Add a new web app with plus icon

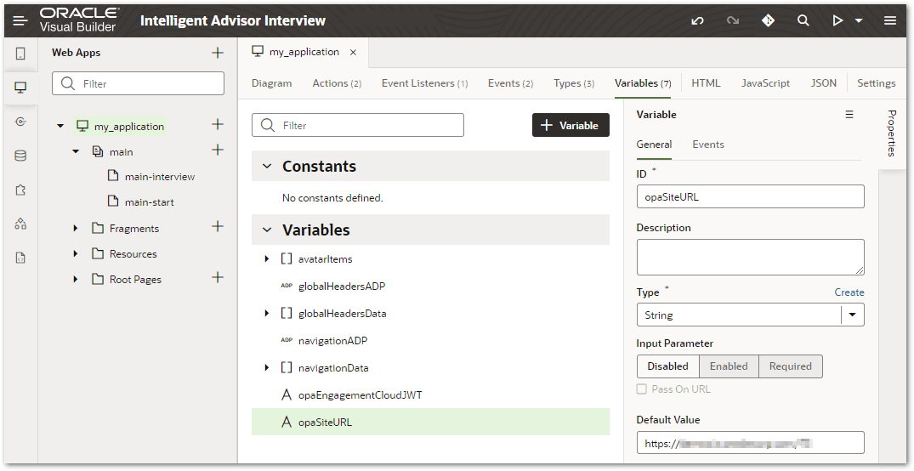pyautogui.click(x=218, y=53)
